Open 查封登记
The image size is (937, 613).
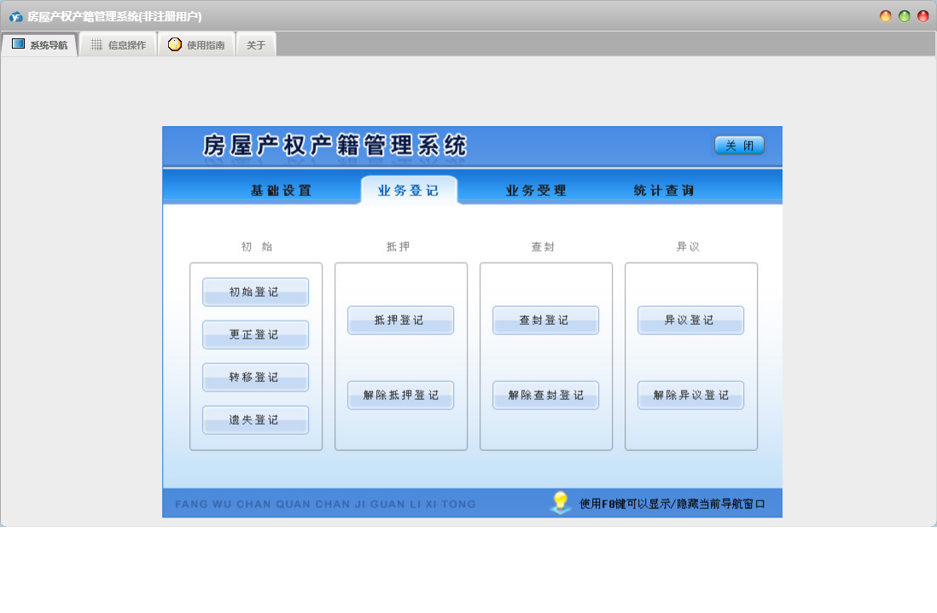pos(545,320)
